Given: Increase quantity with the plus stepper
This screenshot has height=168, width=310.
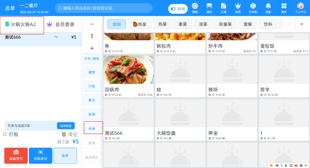Looking at the screenshot, I should click(x=92, y=48).
